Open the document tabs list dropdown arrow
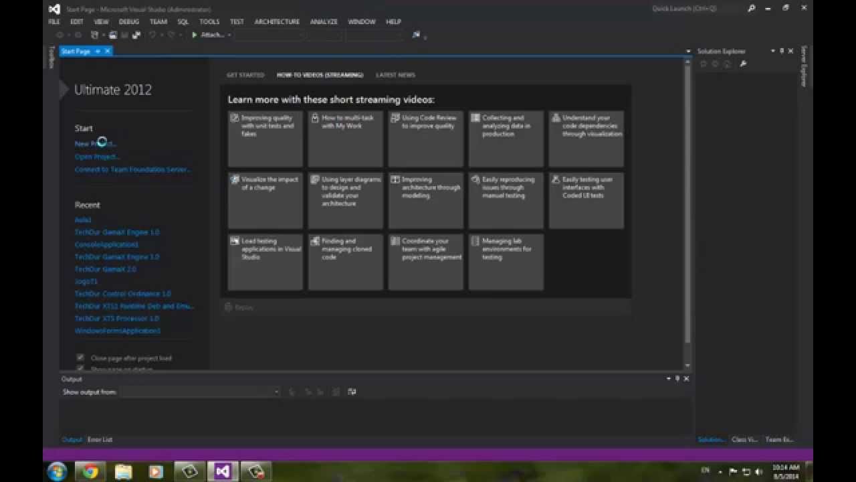This screenshot has width=856, height=482. click(x=688, y=52)
